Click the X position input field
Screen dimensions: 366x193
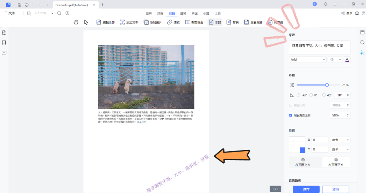click(320, 140)
